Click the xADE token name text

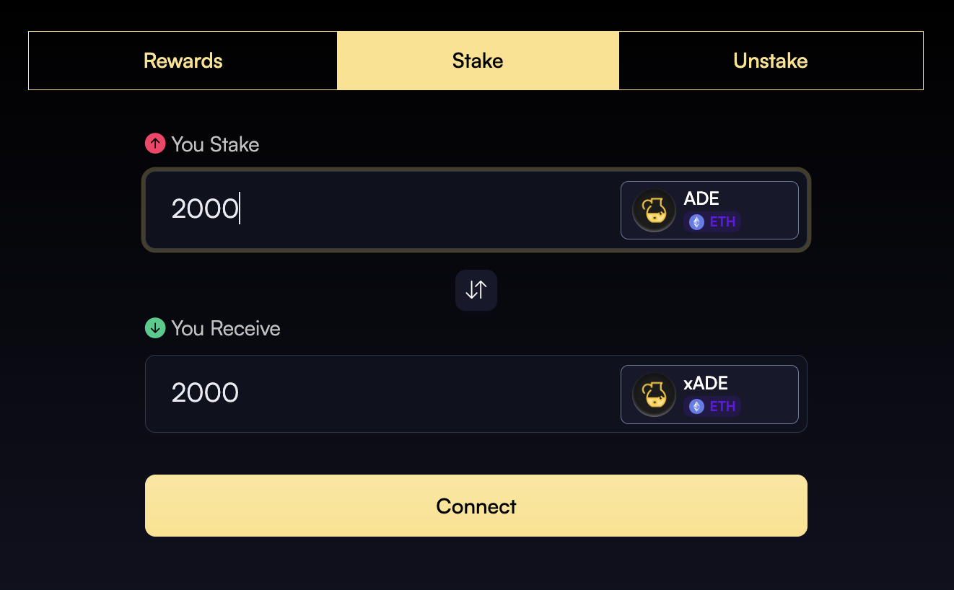706,383
